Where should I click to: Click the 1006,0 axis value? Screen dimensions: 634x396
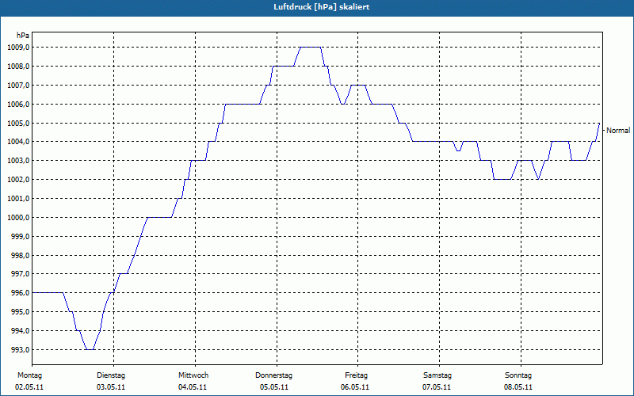pos(18,105)
